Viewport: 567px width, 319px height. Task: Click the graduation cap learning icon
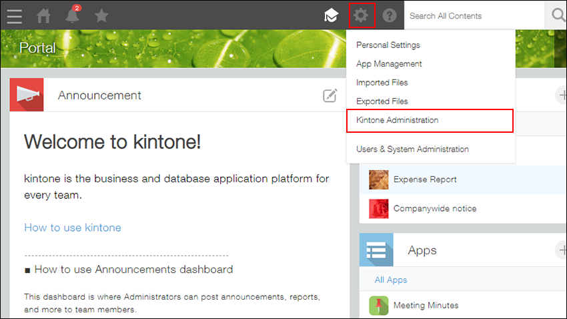coord(331,15)
